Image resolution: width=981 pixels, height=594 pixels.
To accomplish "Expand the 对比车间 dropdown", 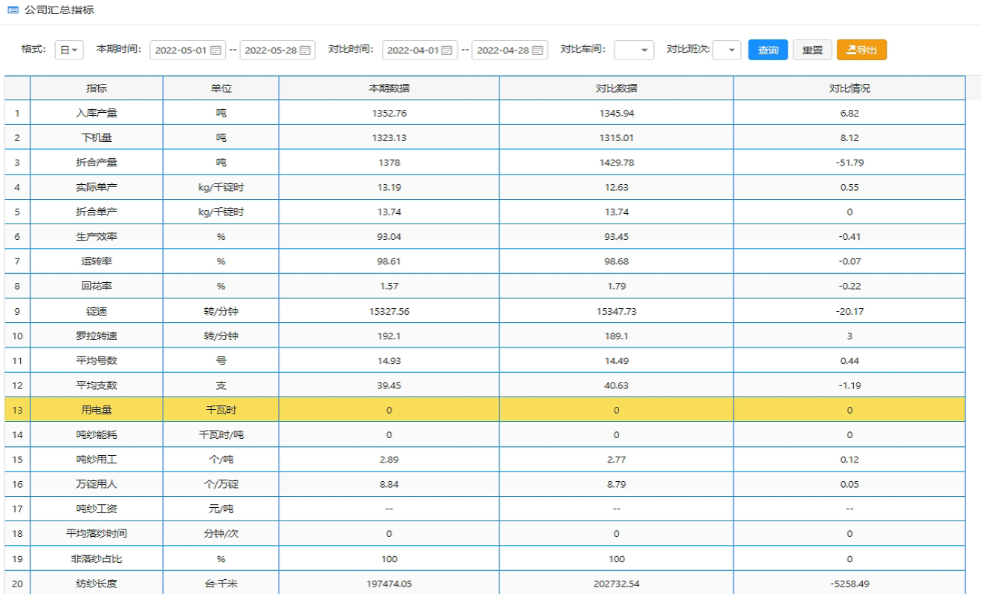I will tap(634, 50).
